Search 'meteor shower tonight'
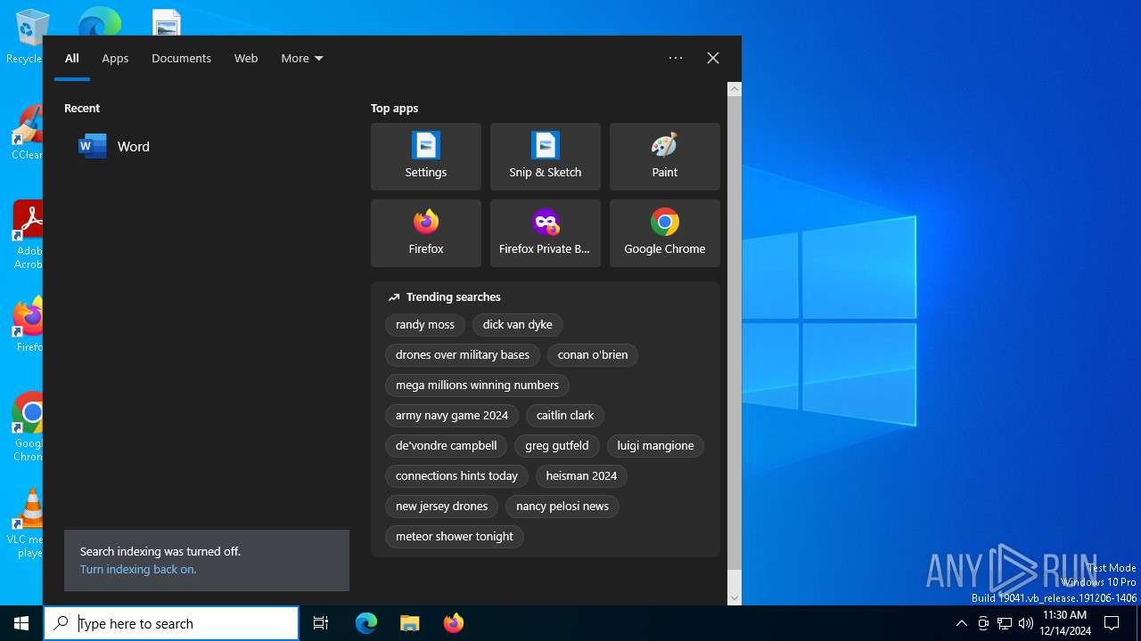 [455, 537]
